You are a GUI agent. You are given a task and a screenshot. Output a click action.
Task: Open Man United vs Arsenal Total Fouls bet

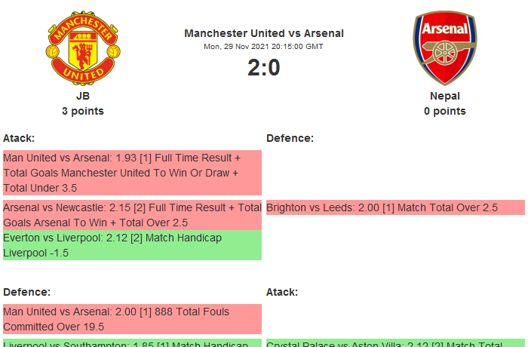point(132,319)
